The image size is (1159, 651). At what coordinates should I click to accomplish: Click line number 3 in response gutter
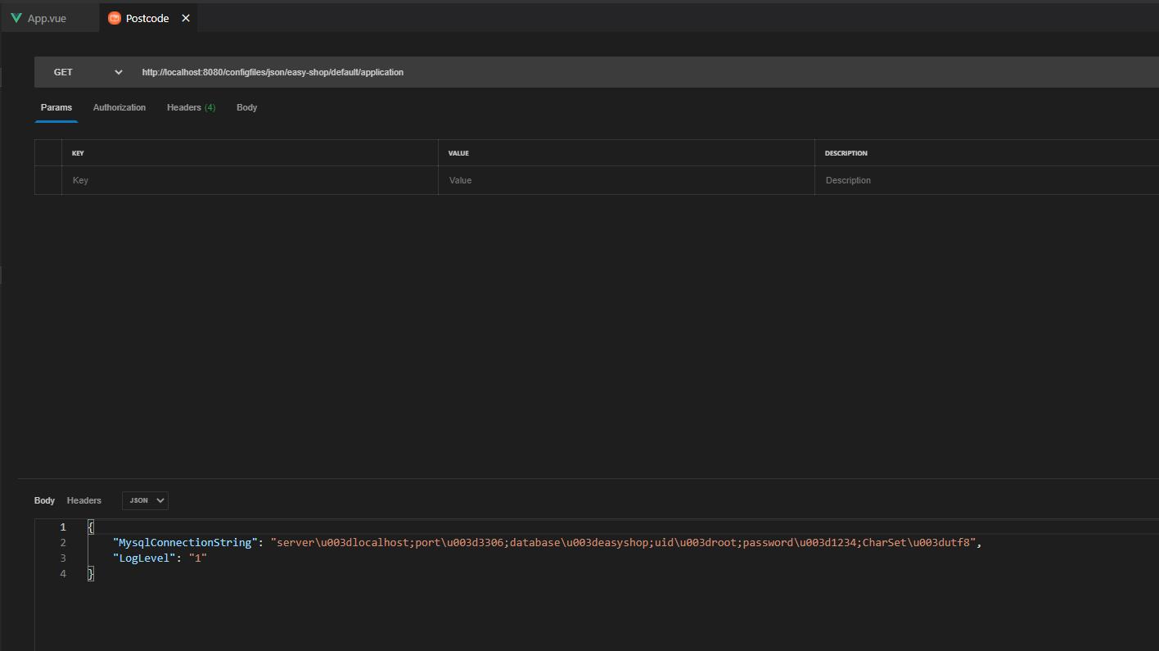click(x=63, y=558)
